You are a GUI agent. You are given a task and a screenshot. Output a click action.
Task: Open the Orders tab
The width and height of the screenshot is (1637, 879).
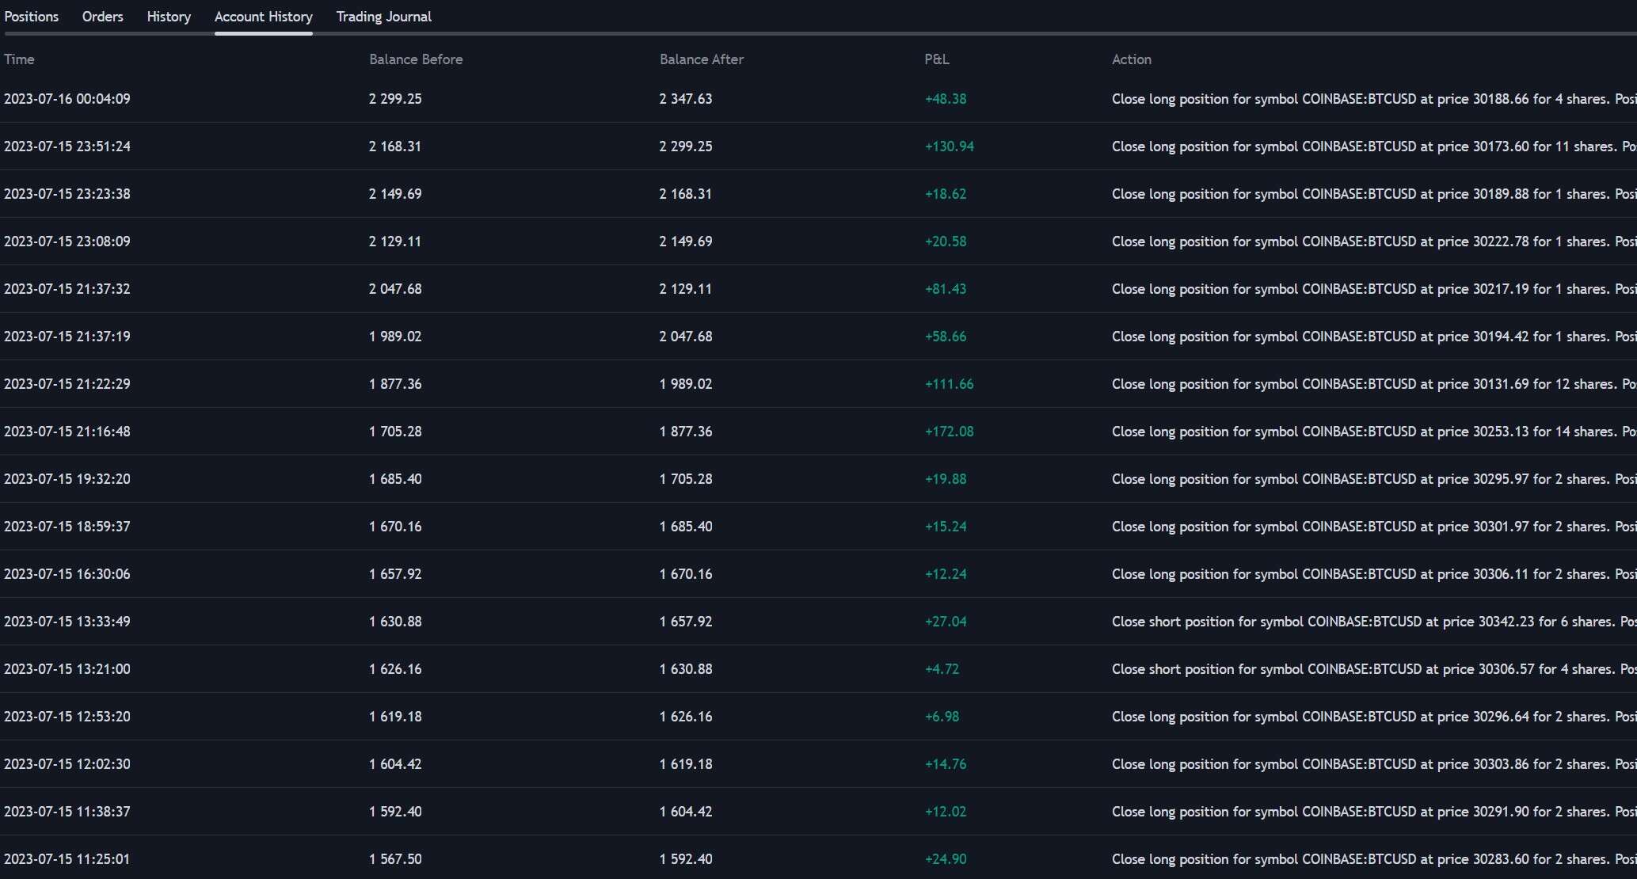pos(102,17)
